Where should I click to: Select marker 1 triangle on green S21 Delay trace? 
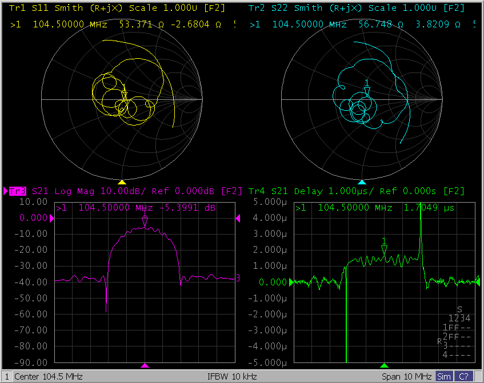tap(384, 249)
